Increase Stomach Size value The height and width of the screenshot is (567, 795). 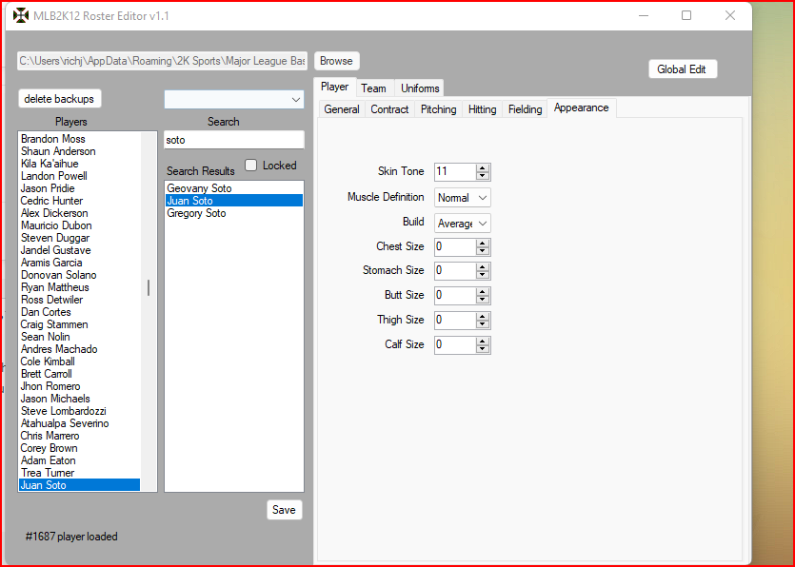tap(483, 267)
